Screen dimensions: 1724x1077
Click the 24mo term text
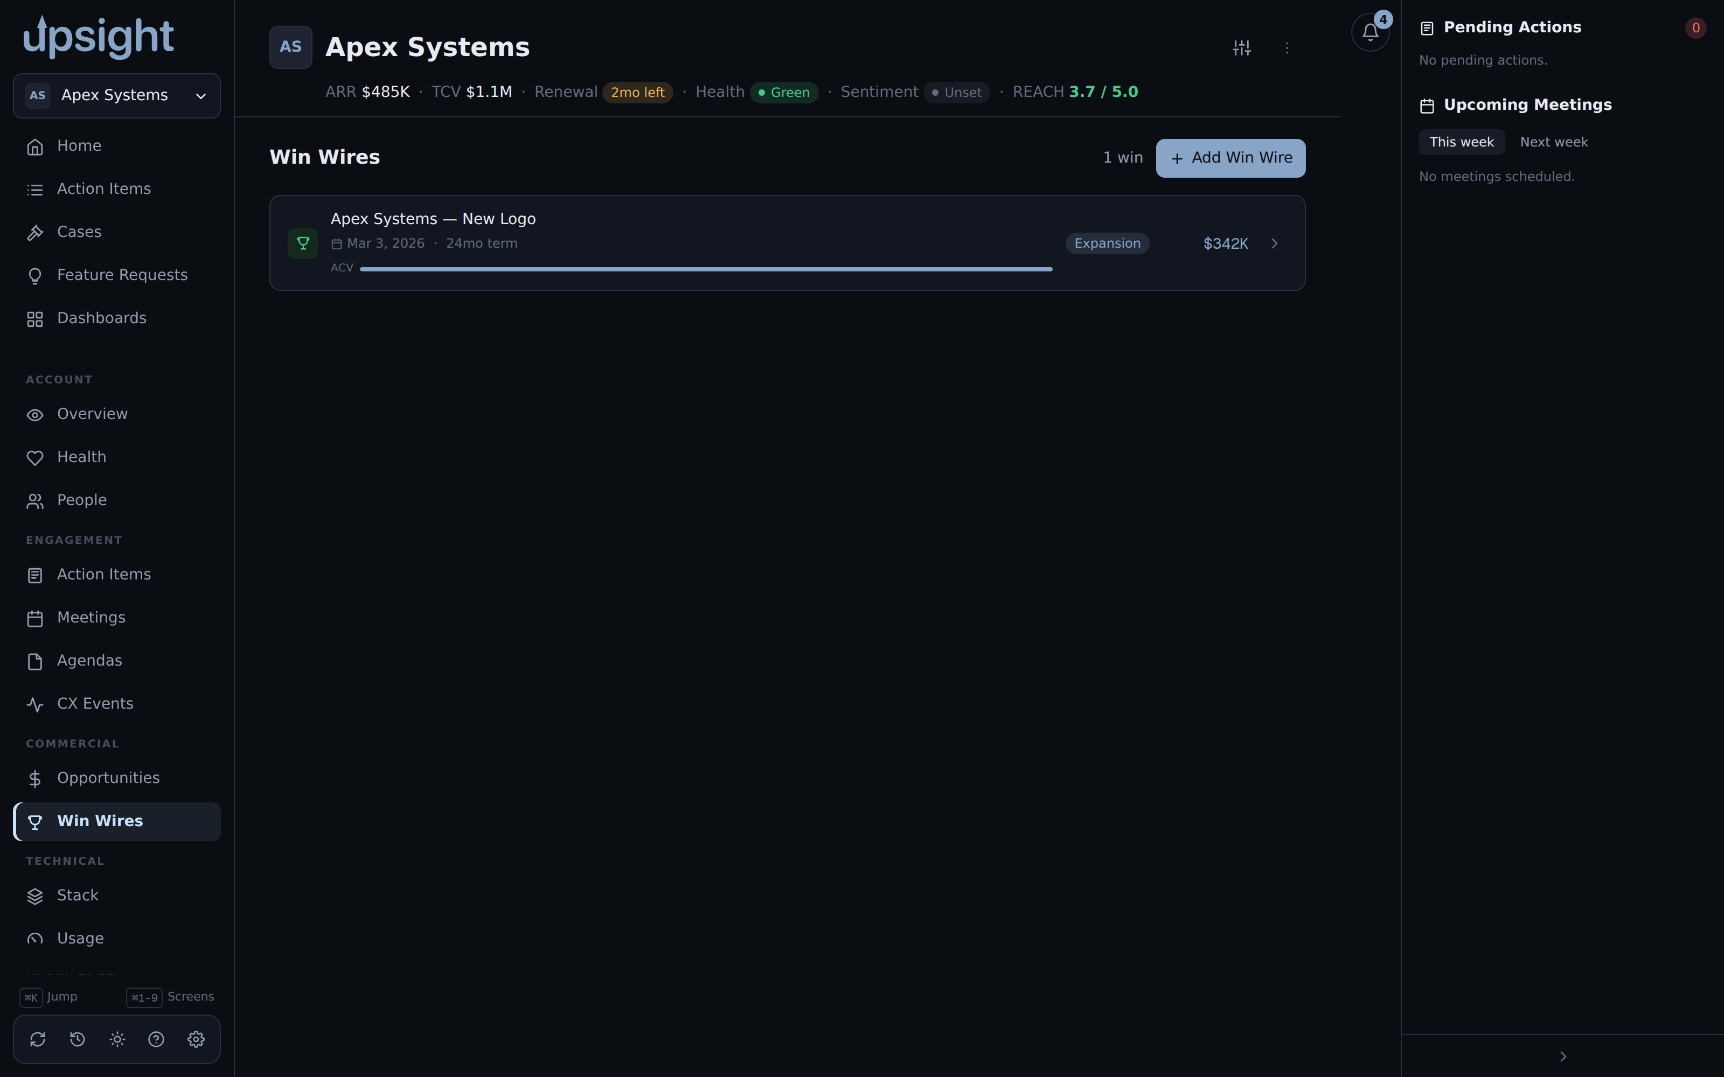482,243
